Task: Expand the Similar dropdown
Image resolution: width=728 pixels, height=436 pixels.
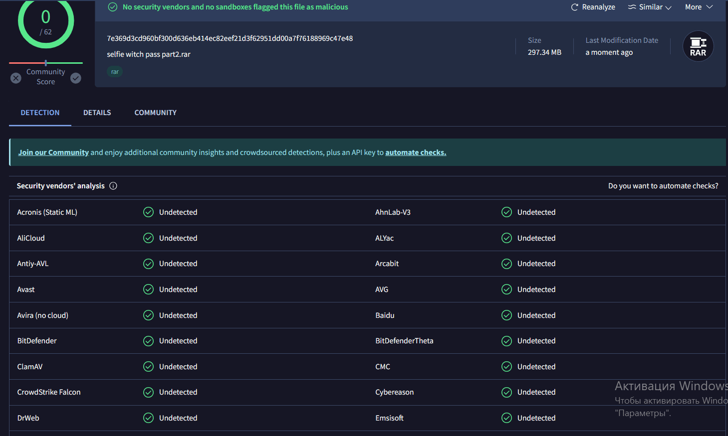Action: (x=668, y=7)
